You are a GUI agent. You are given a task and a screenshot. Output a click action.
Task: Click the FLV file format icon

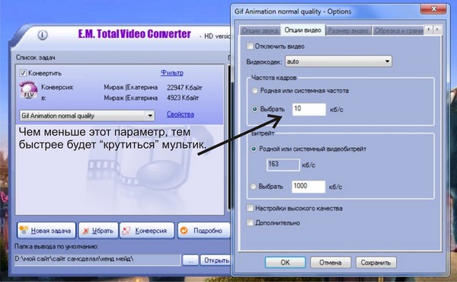(x=28, y=90)
